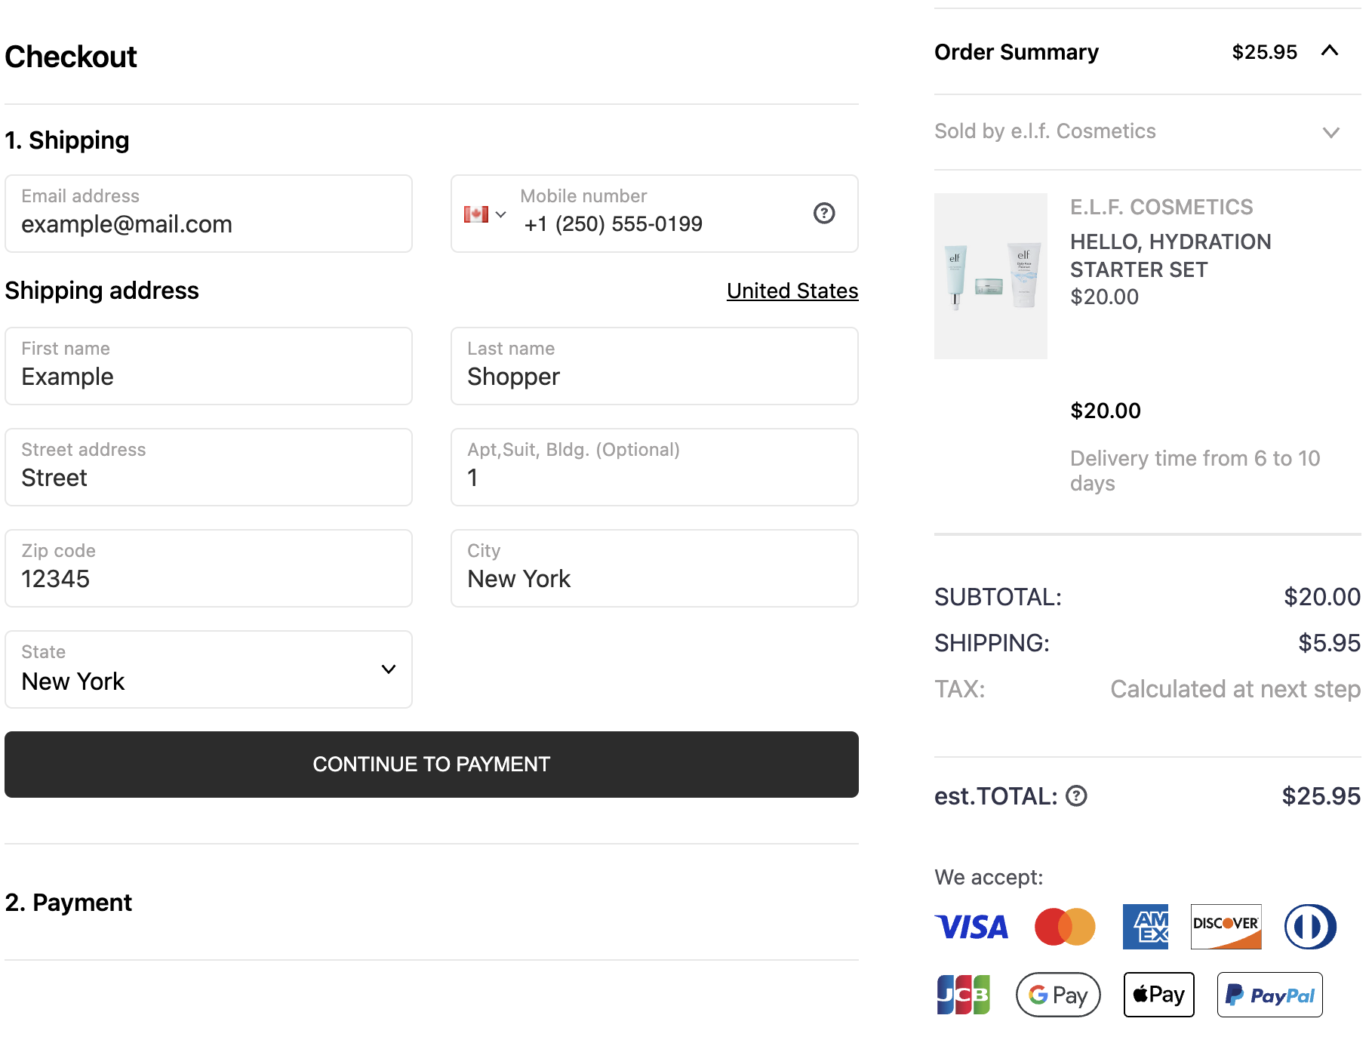Expand the Sold by e.l.f. Cosmetics section
The width and height of the screenshot is (1372, 1043).
(x=1331, y=132)
